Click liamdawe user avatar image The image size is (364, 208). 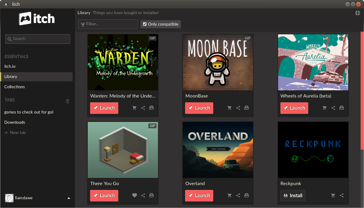(9, 198)
